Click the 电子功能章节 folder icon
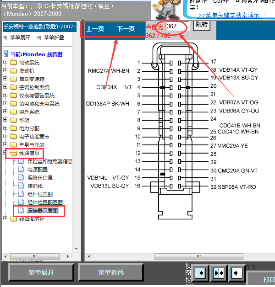275x287 pixels. pyautogui.click(x=13, y=137)
